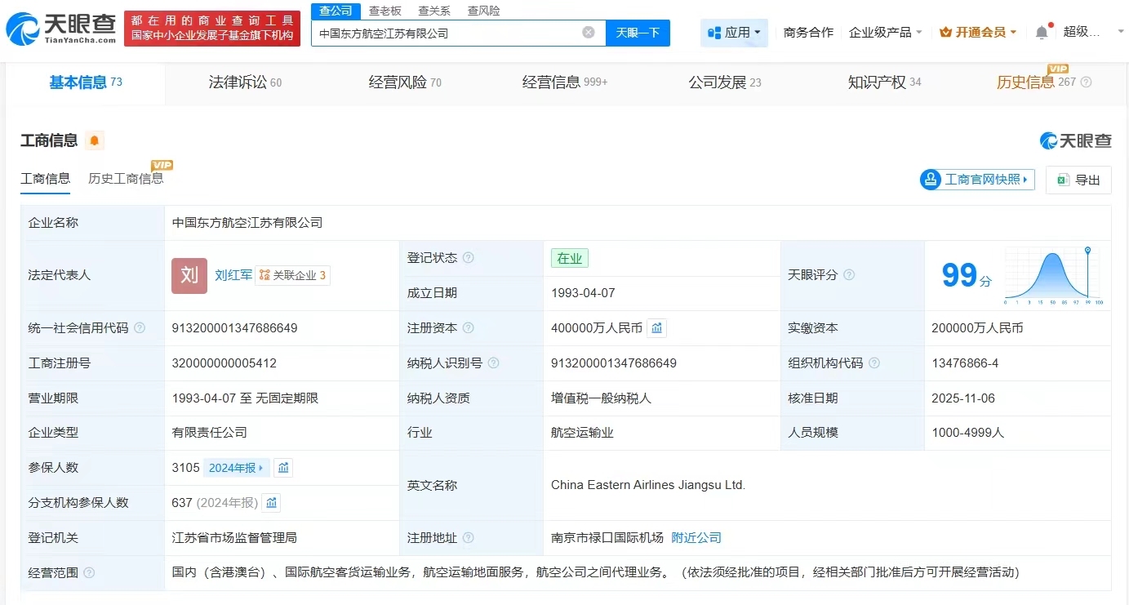Screen dimensions: 1129x605
Task: Switch to the 法律诉讼 tab
Action: coord(244,82)
